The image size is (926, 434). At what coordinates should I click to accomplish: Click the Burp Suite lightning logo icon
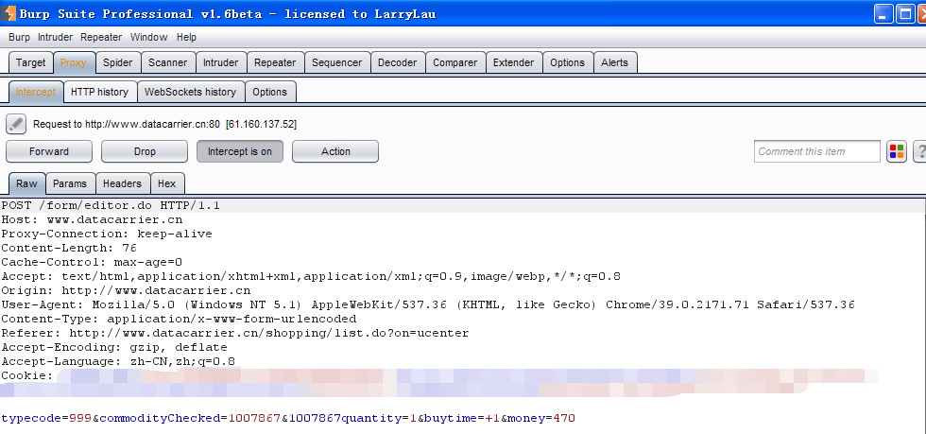coord(9,13)
